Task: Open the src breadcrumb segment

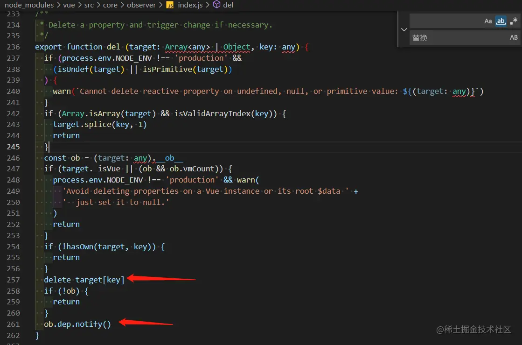Action: pyautogui.click(x=89, y=5)
